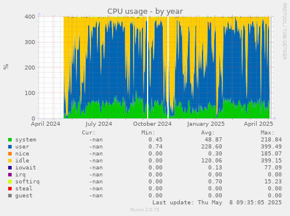Click the 'CPU usage - by year' title
290x216 pixels.
[x=145, y=12]
